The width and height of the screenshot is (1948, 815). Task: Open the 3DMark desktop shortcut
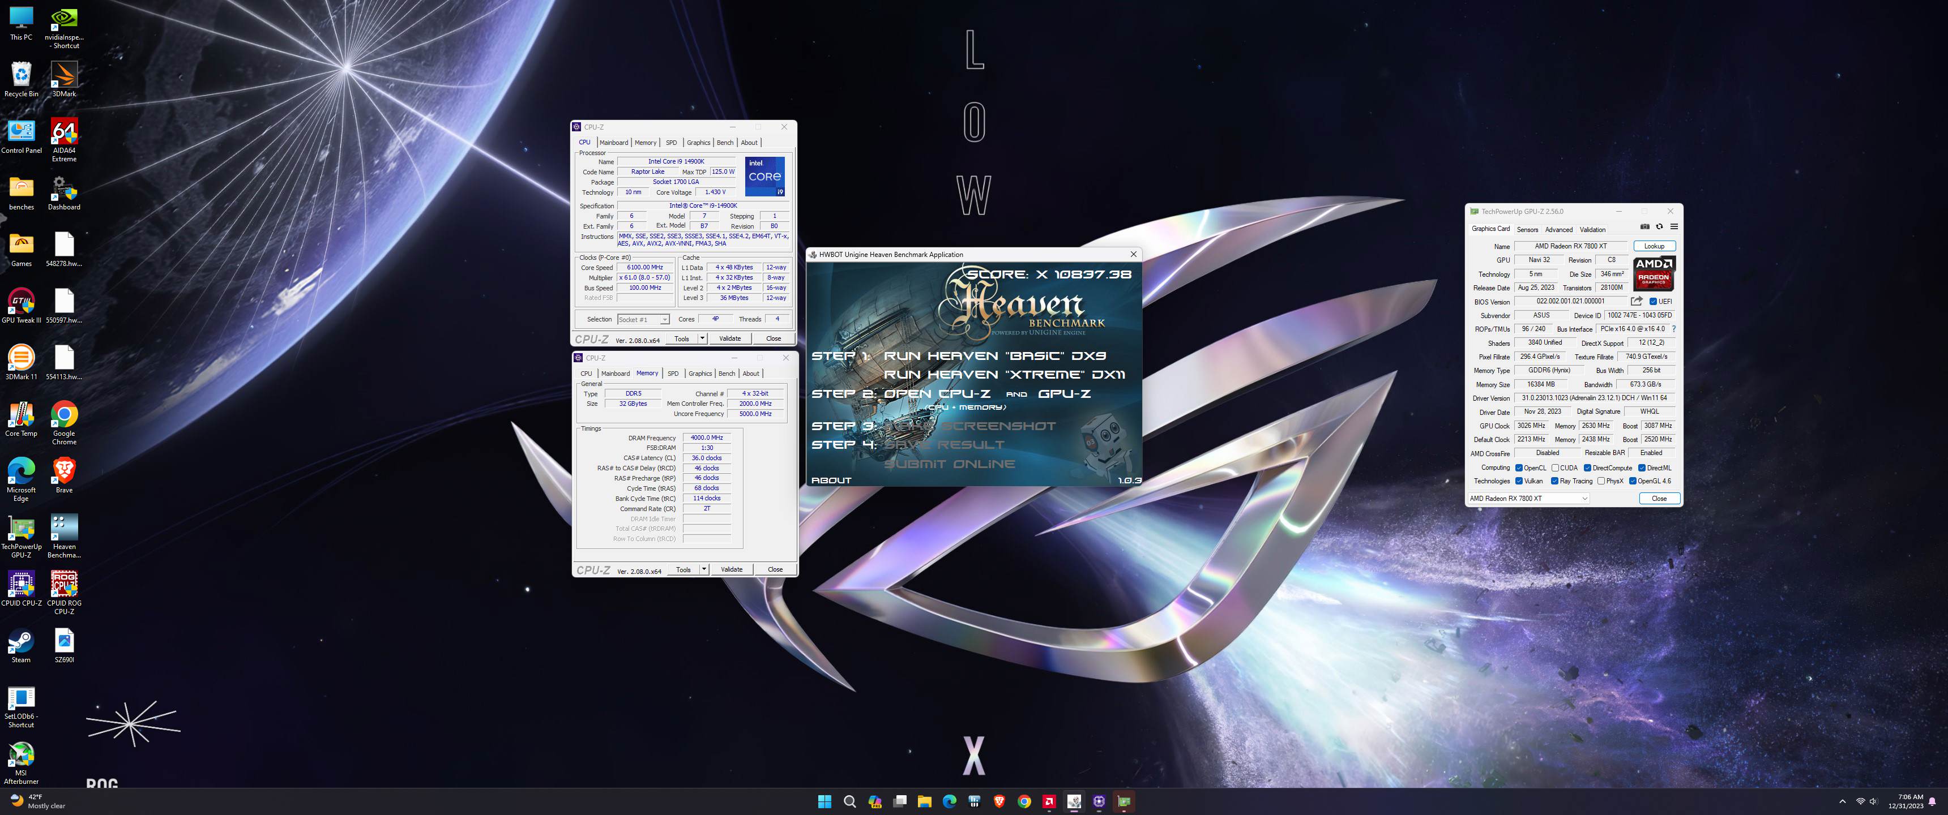63,79
